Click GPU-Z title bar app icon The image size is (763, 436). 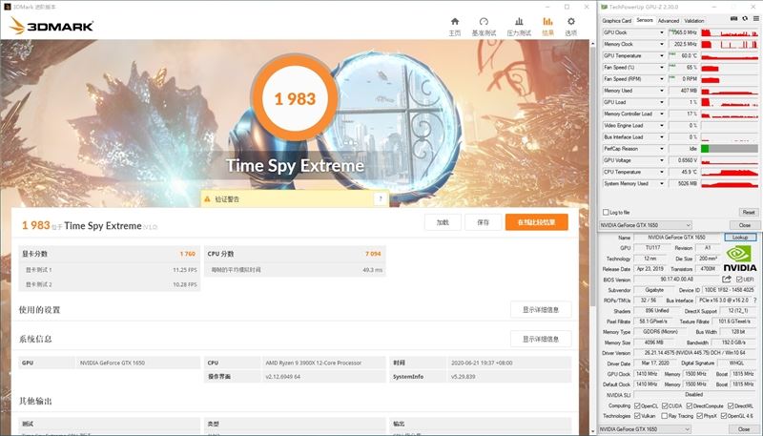[x=604, y=7]
